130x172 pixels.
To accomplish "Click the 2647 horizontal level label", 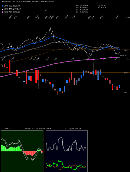I will [126, 93].
